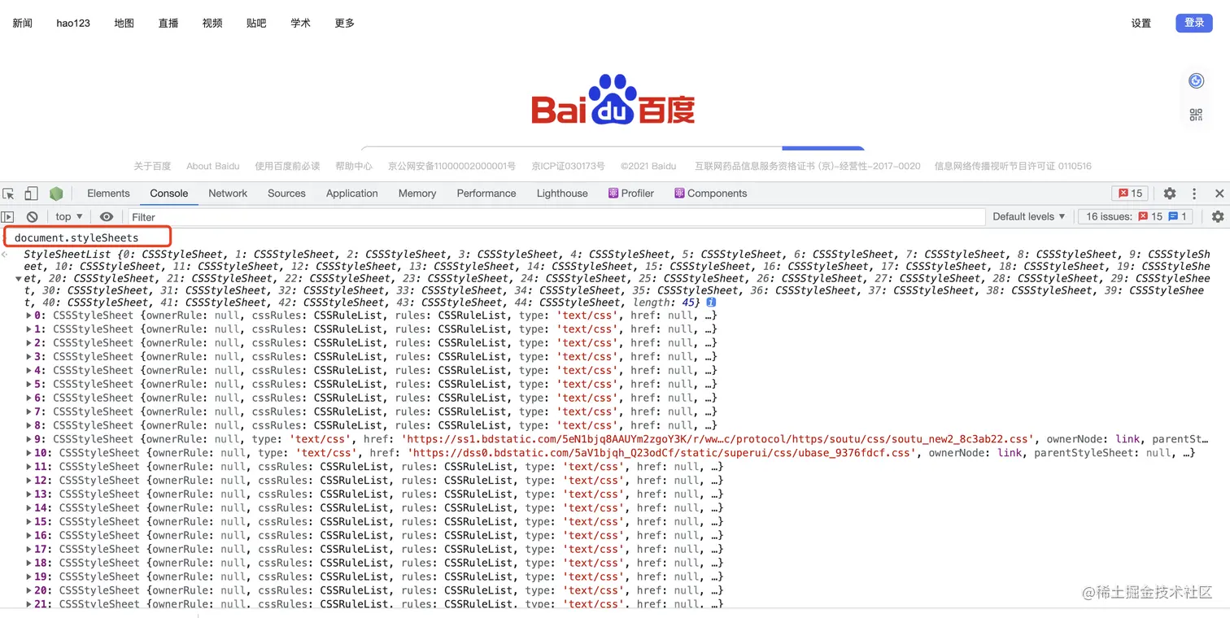Toggle the device toolbar icon

click(x=31, y=194)
